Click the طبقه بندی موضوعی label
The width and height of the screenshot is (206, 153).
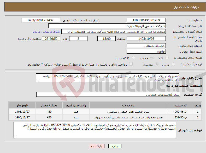188,58
